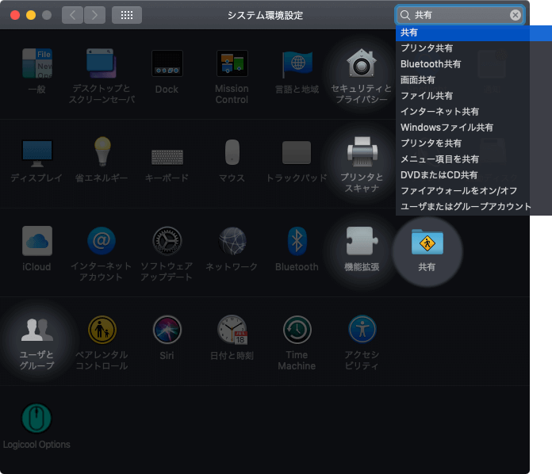552x474 pixels.
Task: Open アクセシビリティ preferences icon
Action: (x=362, y=329)
